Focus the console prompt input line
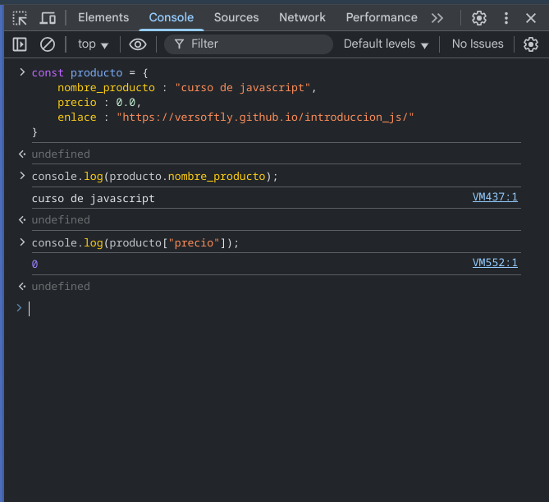Screen dimensions: 549x502 click(x=275, y=309)
